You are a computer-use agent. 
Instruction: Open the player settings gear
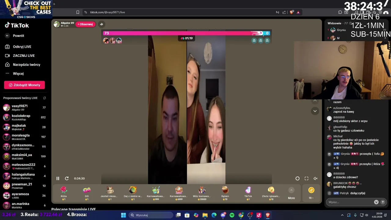click(297, 178)
